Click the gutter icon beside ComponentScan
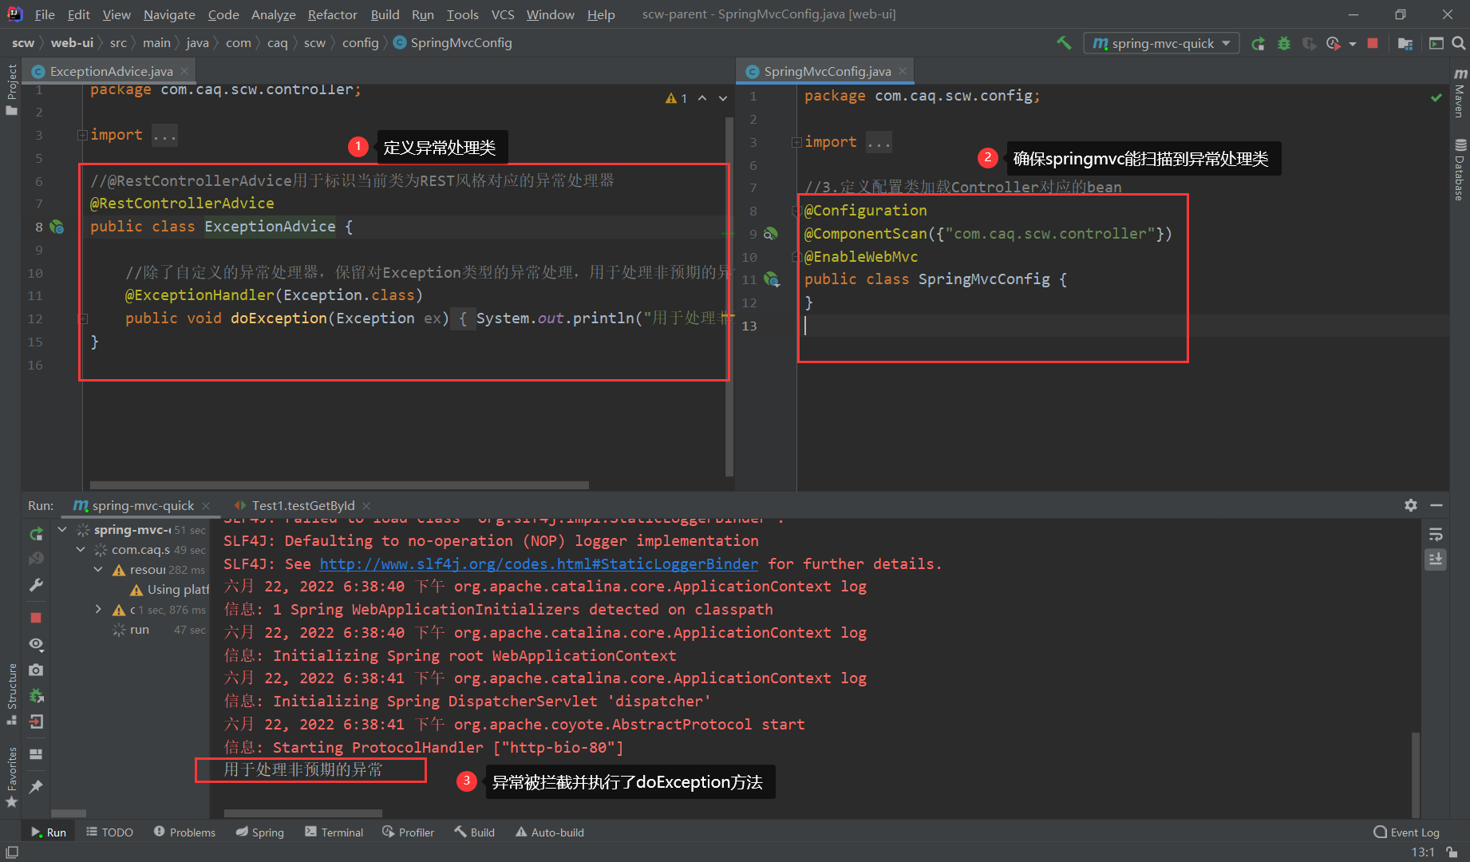The width and height of the screenshot is (1470, 862). pos(770,234)
